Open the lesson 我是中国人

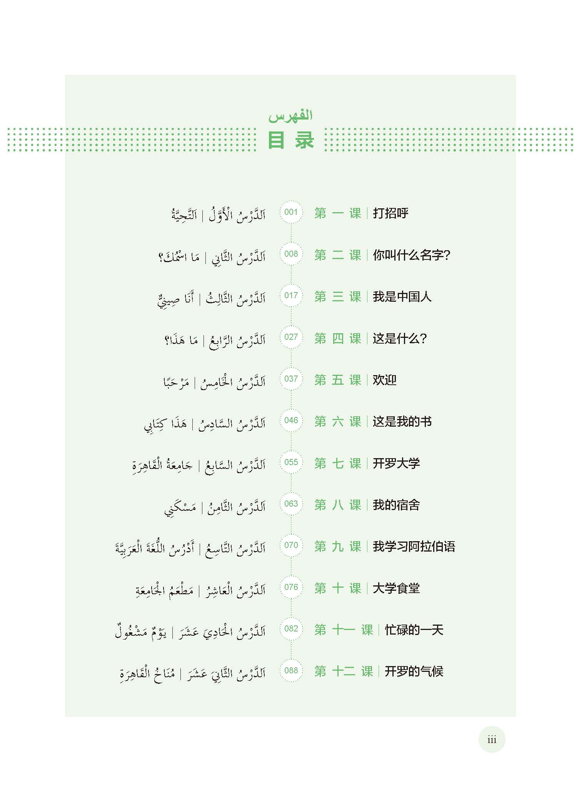coord(402,296)
